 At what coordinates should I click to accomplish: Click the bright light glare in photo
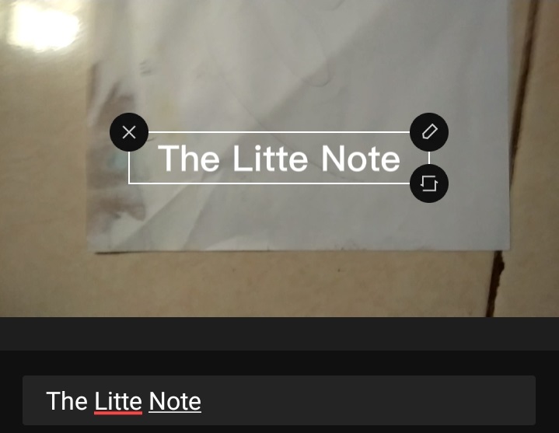(x=43, y=26)
